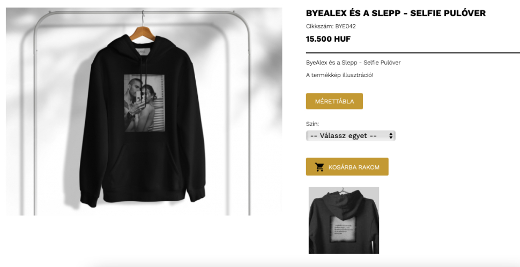
Task: Click the Selfie Pulóver description line
Action: 353,63
